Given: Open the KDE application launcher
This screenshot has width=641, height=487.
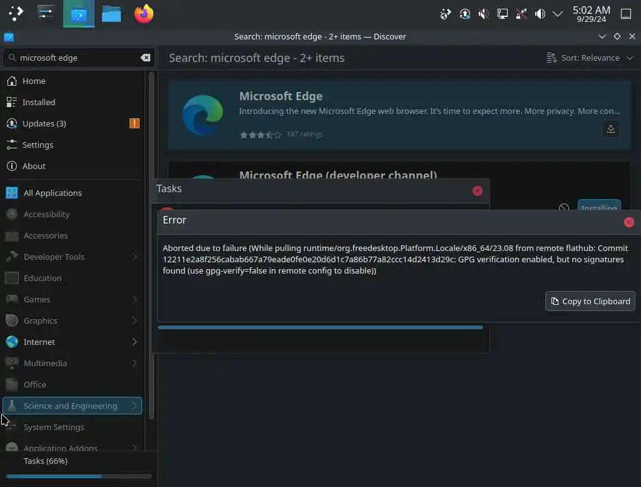Looking at the screenshot, I should [16, 14].
